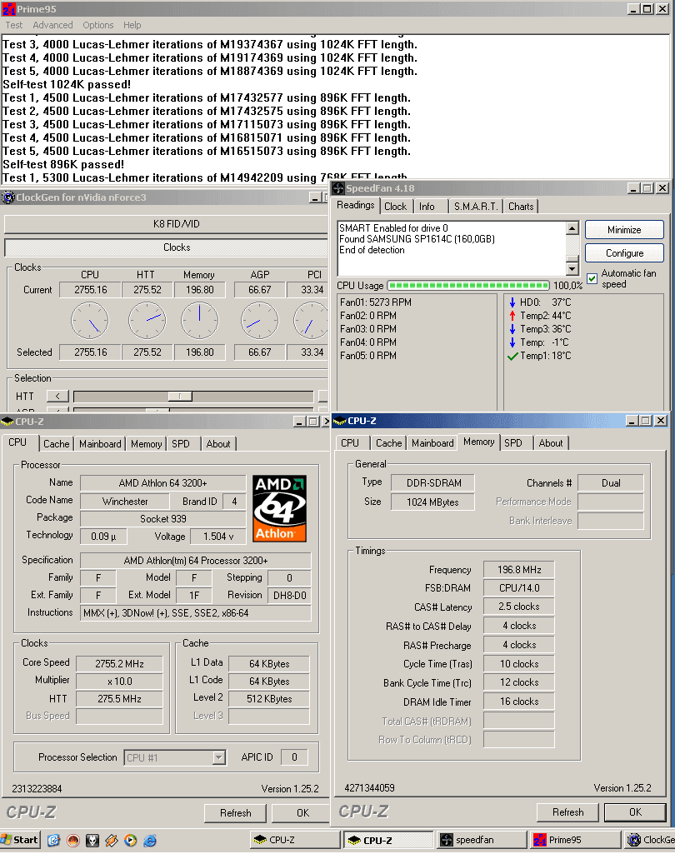Click SpeedFan Configure button
675x854 pixels.
pos(624,253)
